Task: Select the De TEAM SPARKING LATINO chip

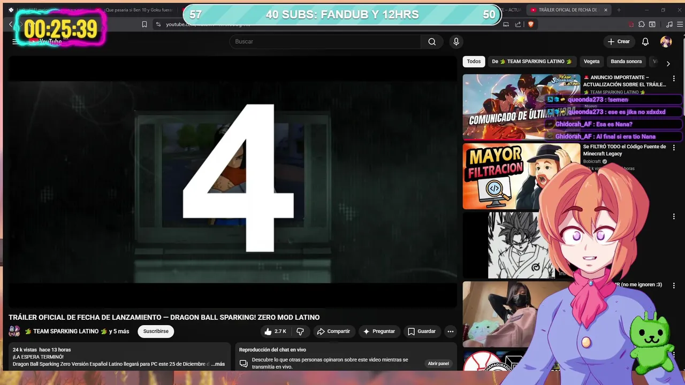Action: [532, 61]
